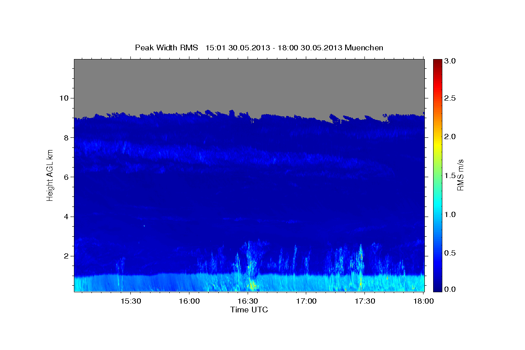This screenshot has height=350, width=525.
Task: Click the 'Time UTC' axis label
Action: pyautogui.click(x=249, y=310)
